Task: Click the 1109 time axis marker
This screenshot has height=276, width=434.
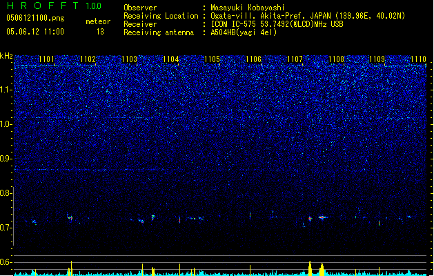Action: [377, 59]
